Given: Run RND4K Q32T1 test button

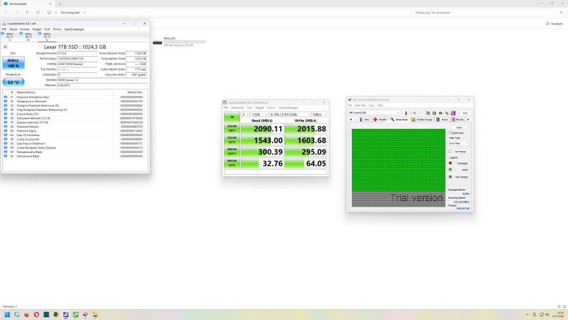Looking at the screenshot, I should click(232, 152).
